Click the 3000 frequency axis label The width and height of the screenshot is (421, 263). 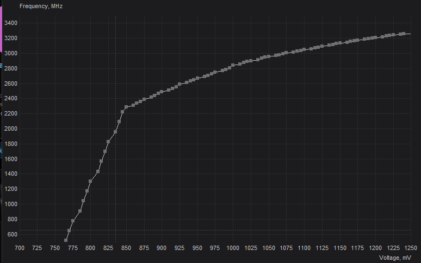11,53
